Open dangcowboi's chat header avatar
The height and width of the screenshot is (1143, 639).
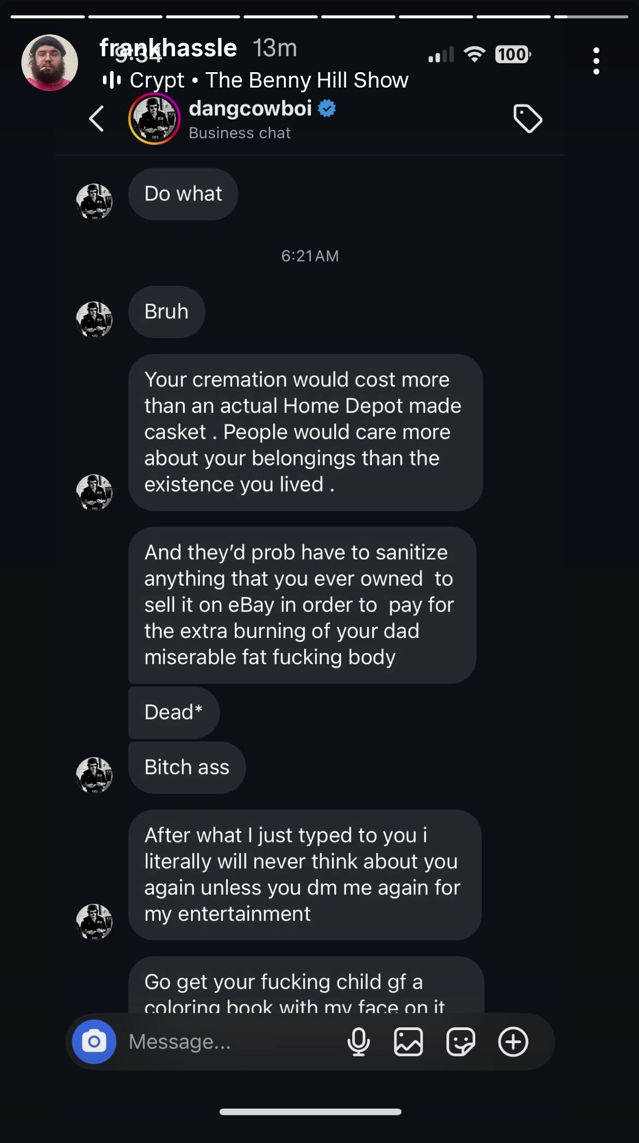coord(154,119)
